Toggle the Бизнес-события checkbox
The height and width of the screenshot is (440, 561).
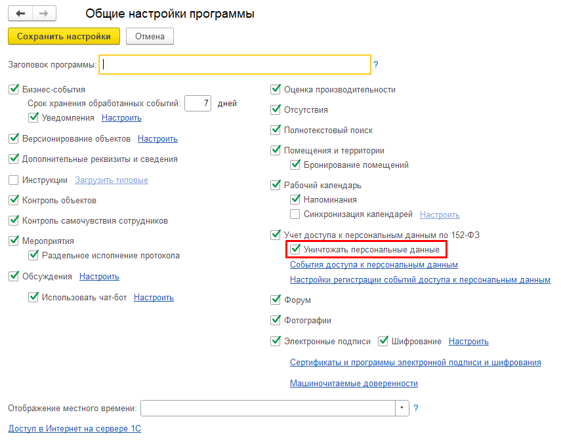coord(14,89)
